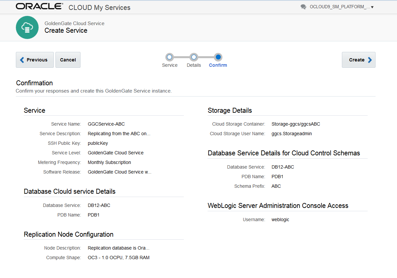Click the chat bubbles icon in header
Image resolution: width=397 pixels, height=278 pixels.
point(303,7)
